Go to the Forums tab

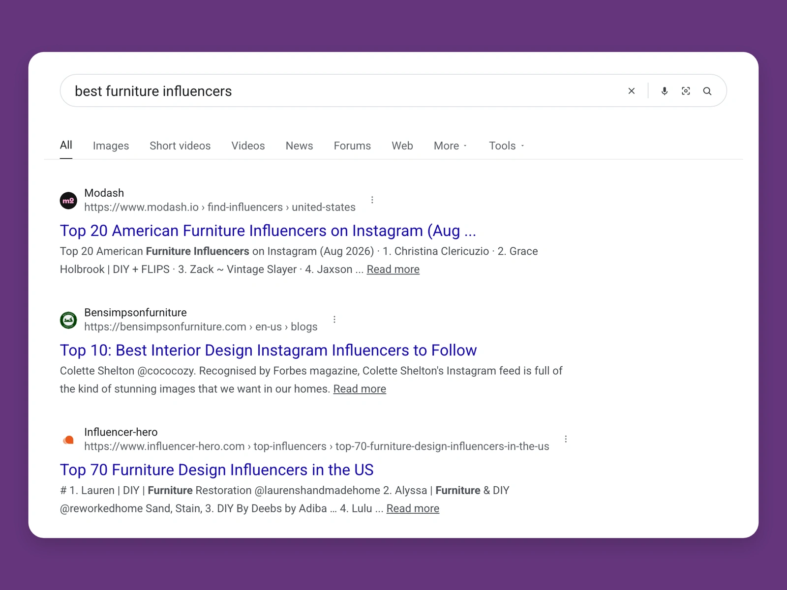click(x=352, y=146)
